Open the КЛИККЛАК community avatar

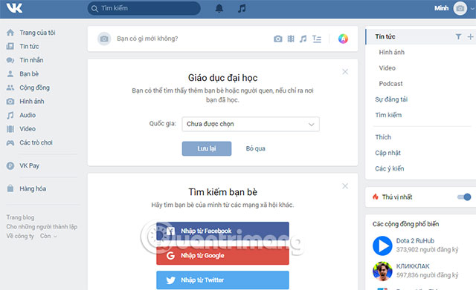(x=382, y=271)
